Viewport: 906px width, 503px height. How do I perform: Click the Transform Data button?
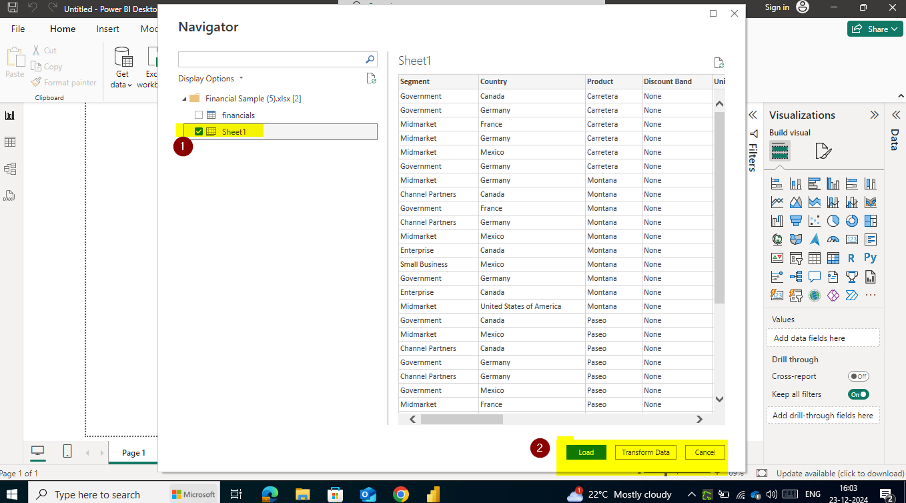[x=645, y=452]
